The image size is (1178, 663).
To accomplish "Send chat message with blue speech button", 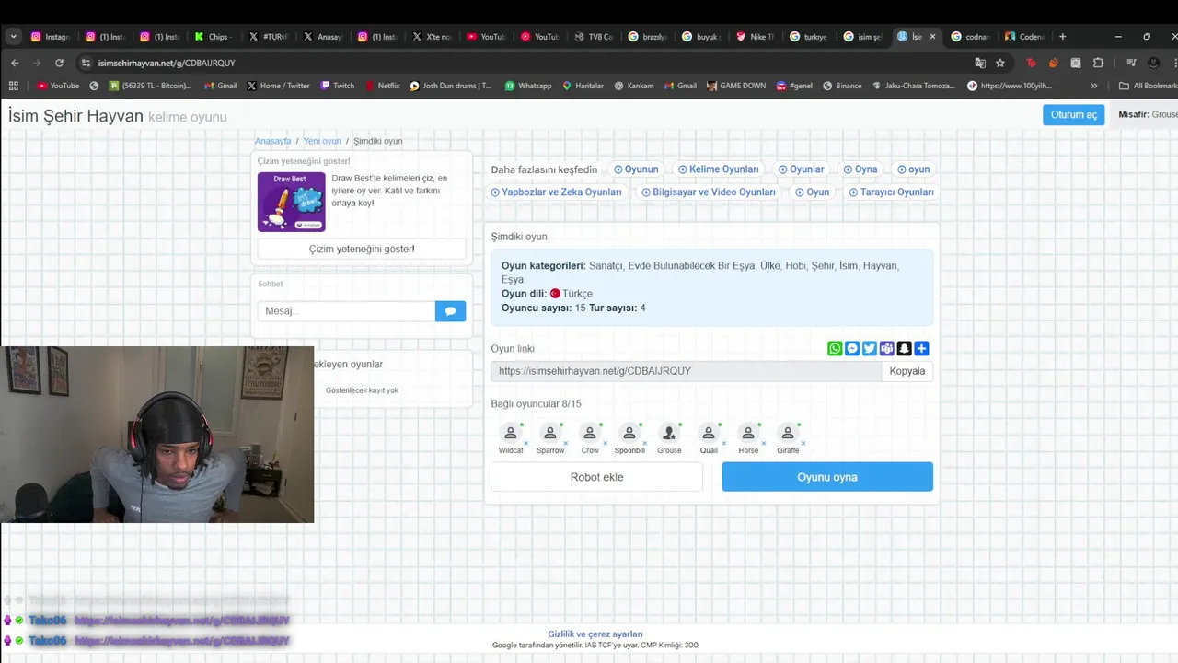I will click(450, 311).
